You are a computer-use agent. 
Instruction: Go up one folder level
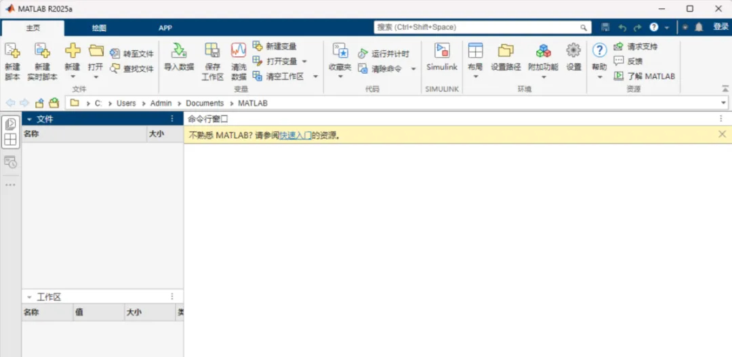[40, 103]
